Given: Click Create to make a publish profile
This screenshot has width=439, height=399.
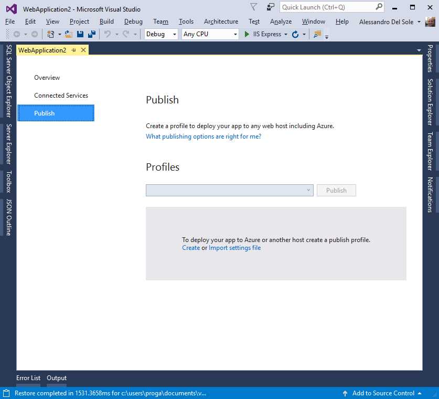Looking at the screenshot, I should point(191,247).
